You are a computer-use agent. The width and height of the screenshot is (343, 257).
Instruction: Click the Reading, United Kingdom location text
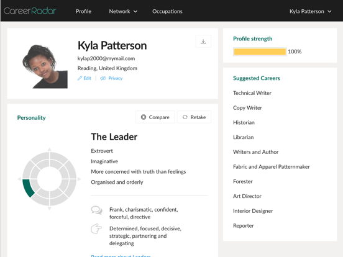[x=107, y=68]
